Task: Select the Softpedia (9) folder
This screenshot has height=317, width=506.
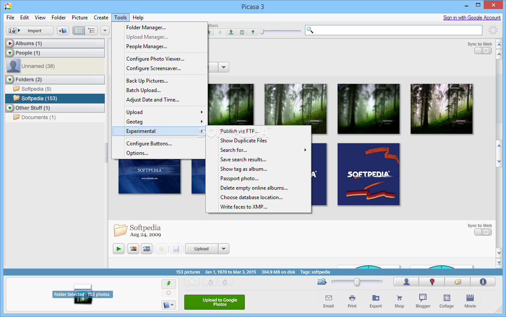Action: [x=55, y=89]
